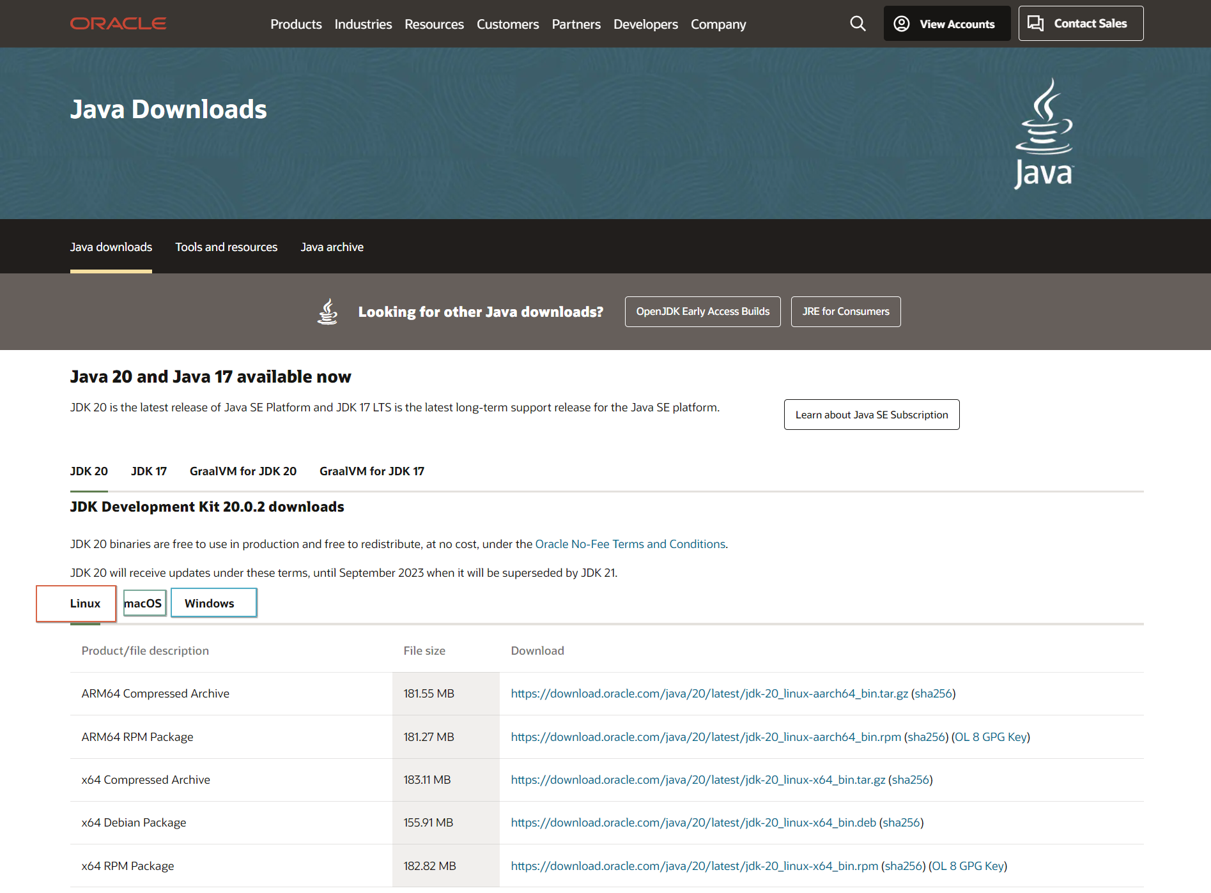The width and height of the screenshot is (1211, 893).
Task: Open the Products menu
Action: click(296, 24)
